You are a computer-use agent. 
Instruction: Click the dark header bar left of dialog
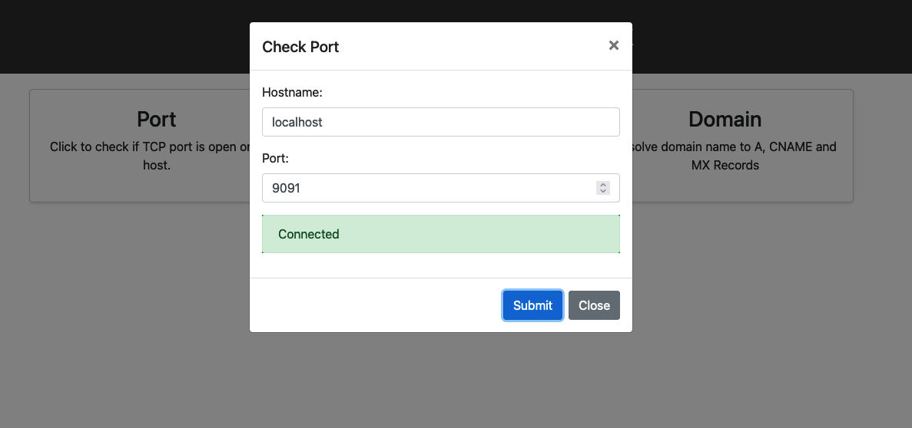(123, 37)
